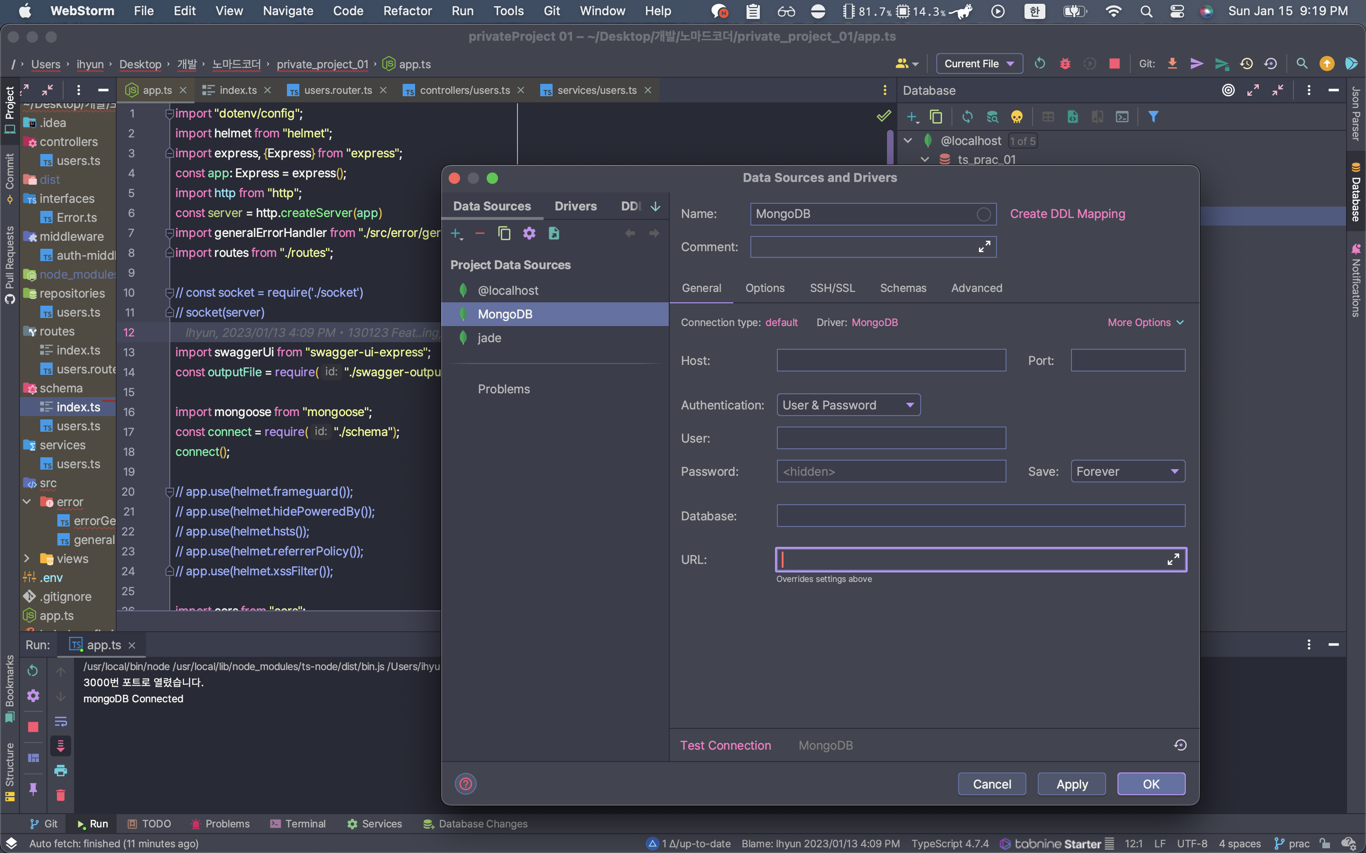This screenshot has width=1366, height=853.
Task: Show more hidden dialog tabs via the down arrow
Action: click(655, 207)
